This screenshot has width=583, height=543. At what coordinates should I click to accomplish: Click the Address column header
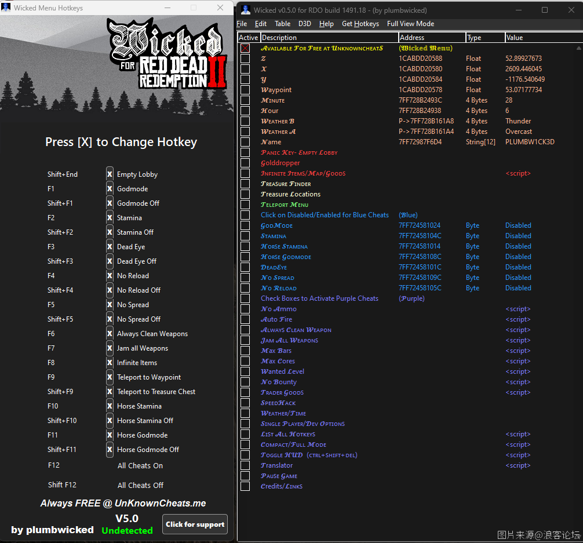(x=432, y=38)
